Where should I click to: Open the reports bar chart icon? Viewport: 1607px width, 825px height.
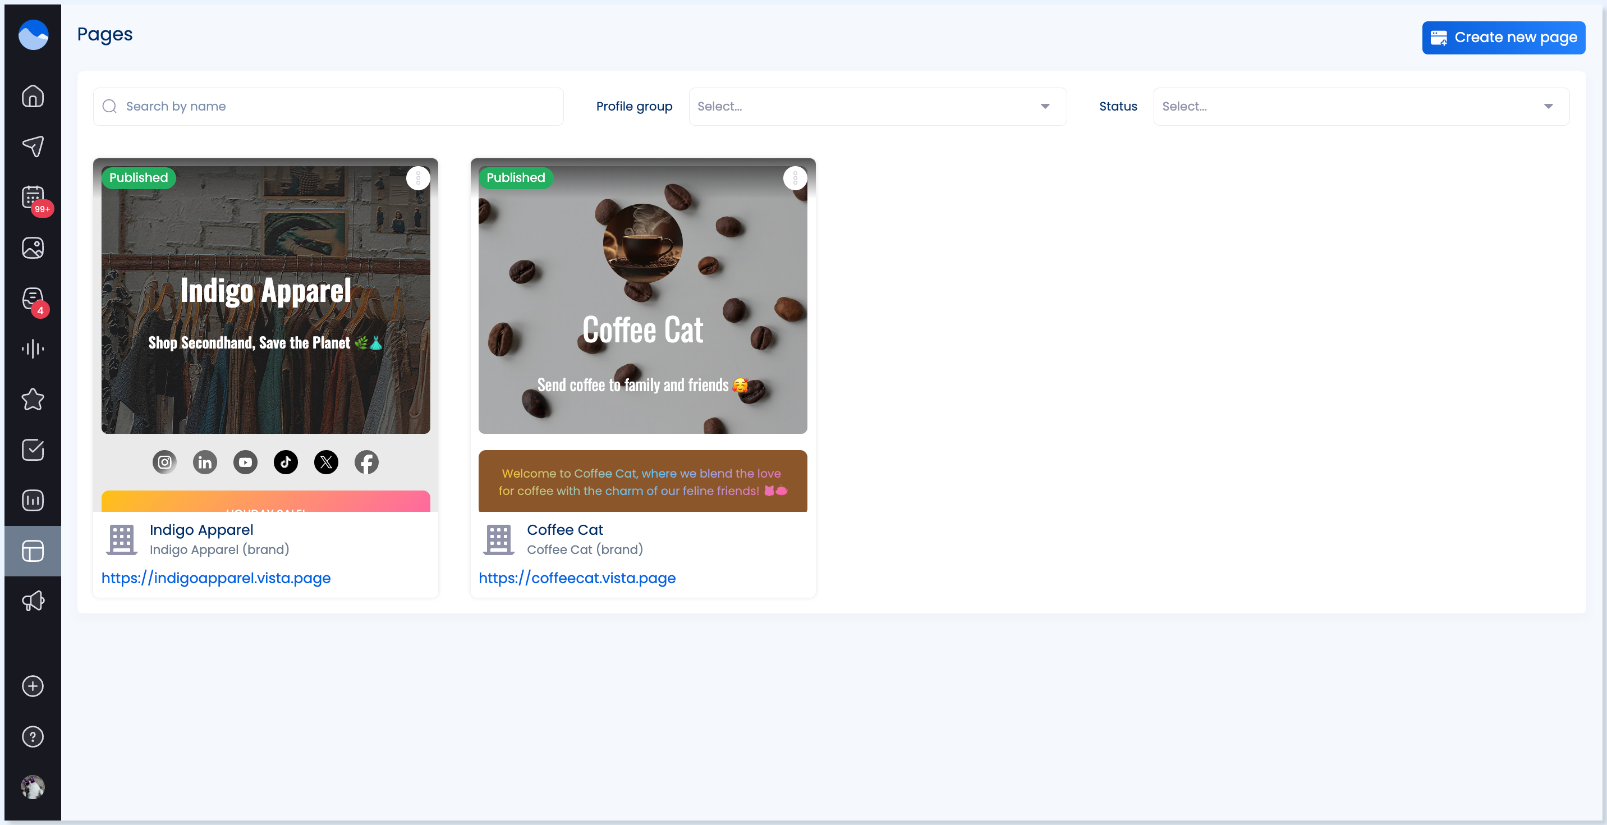tap(33, 500)
